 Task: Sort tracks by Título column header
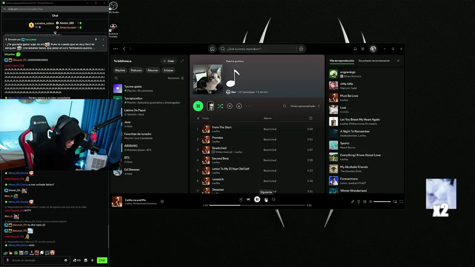tap(205, 118)
